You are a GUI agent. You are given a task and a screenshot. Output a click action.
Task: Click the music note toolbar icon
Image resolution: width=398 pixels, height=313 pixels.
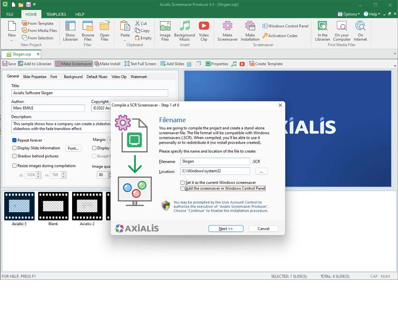(x=234, y=64)
